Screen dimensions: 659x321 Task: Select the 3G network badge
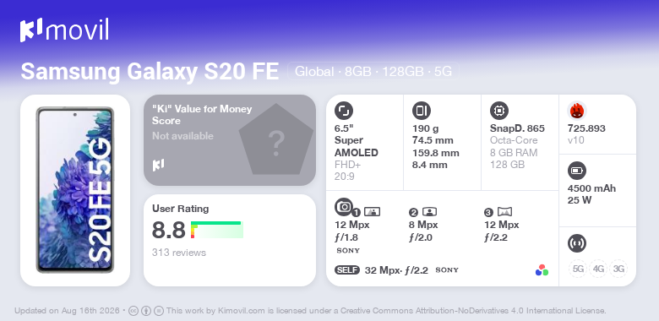[618, 269]
